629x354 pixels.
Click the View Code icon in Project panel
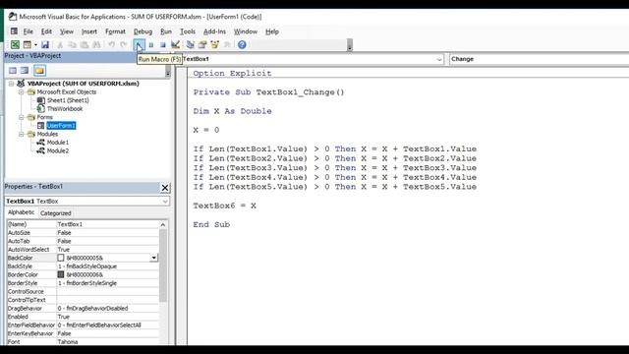(13, 71)
